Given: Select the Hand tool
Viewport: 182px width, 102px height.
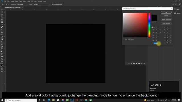Looking at the screenshot, I should pos(2,56).
